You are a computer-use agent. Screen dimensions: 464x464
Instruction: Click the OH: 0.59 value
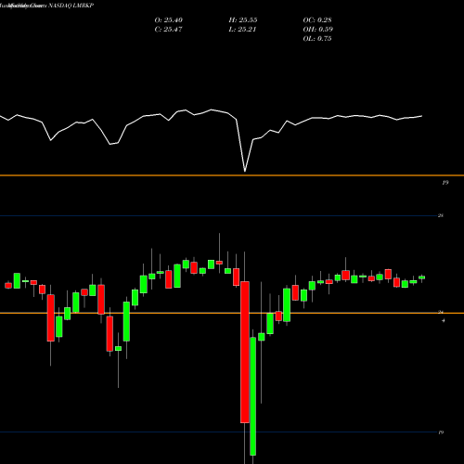tap(318, 30)
